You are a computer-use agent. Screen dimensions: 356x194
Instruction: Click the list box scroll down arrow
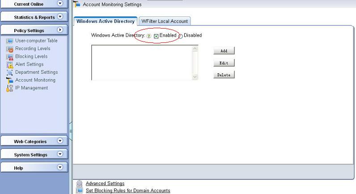[195, 77]
